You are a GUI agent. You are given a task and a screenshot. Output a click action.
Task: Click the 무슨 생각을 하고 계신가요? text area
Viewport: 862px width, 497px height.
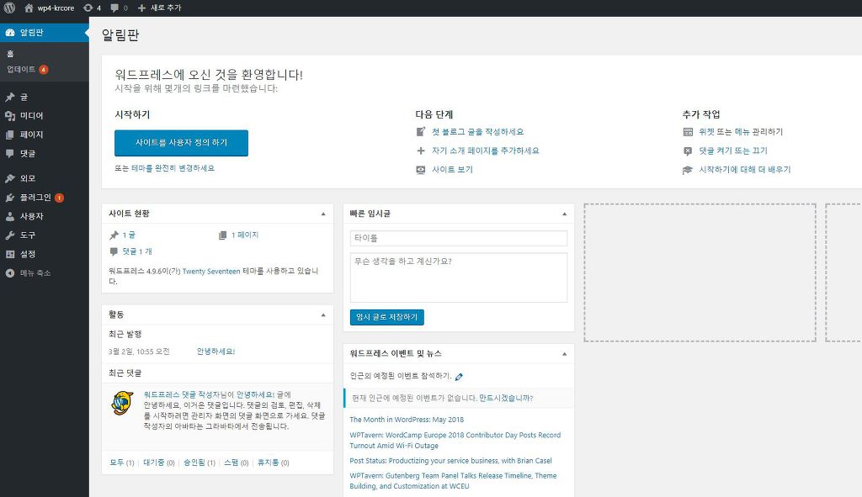pos(459,278)
